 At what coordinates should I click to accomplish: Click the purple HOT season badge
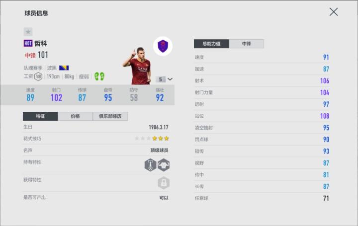pyautogui.click(x=28, y=43)
